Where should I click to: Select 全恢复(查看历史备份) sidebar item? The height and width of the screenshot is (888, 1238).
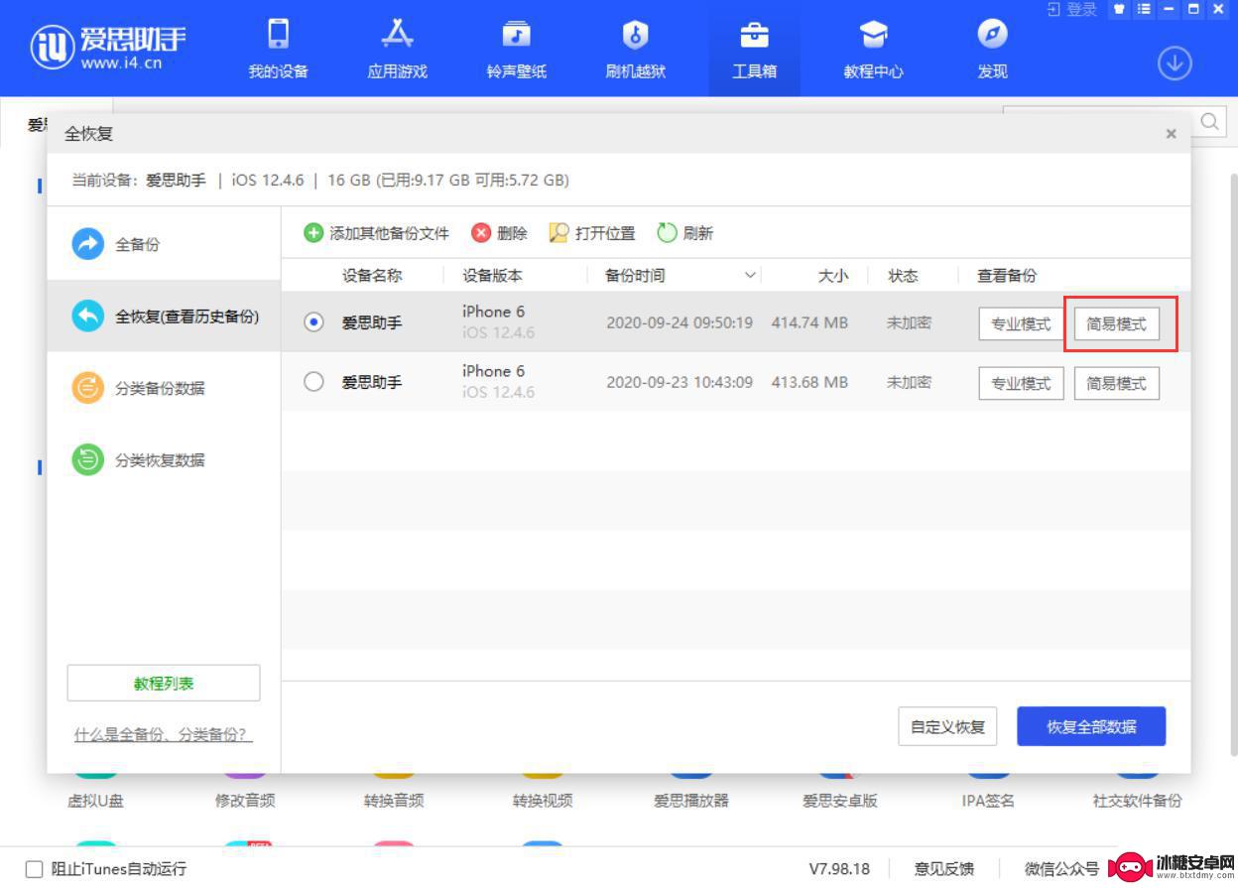164,317
